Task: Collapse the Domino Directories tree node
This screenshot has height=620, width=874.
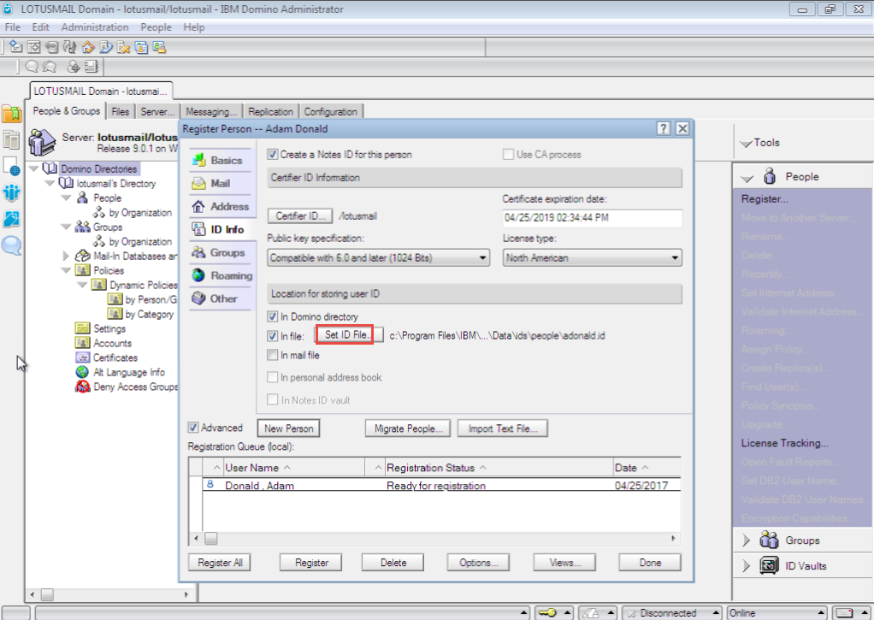Action: tap(33, 168)
